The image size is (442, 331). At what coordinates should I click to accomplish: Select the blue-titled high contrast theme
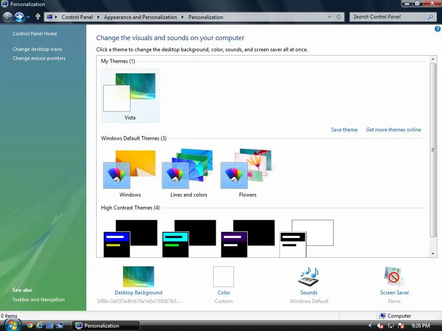coord(130,238)
